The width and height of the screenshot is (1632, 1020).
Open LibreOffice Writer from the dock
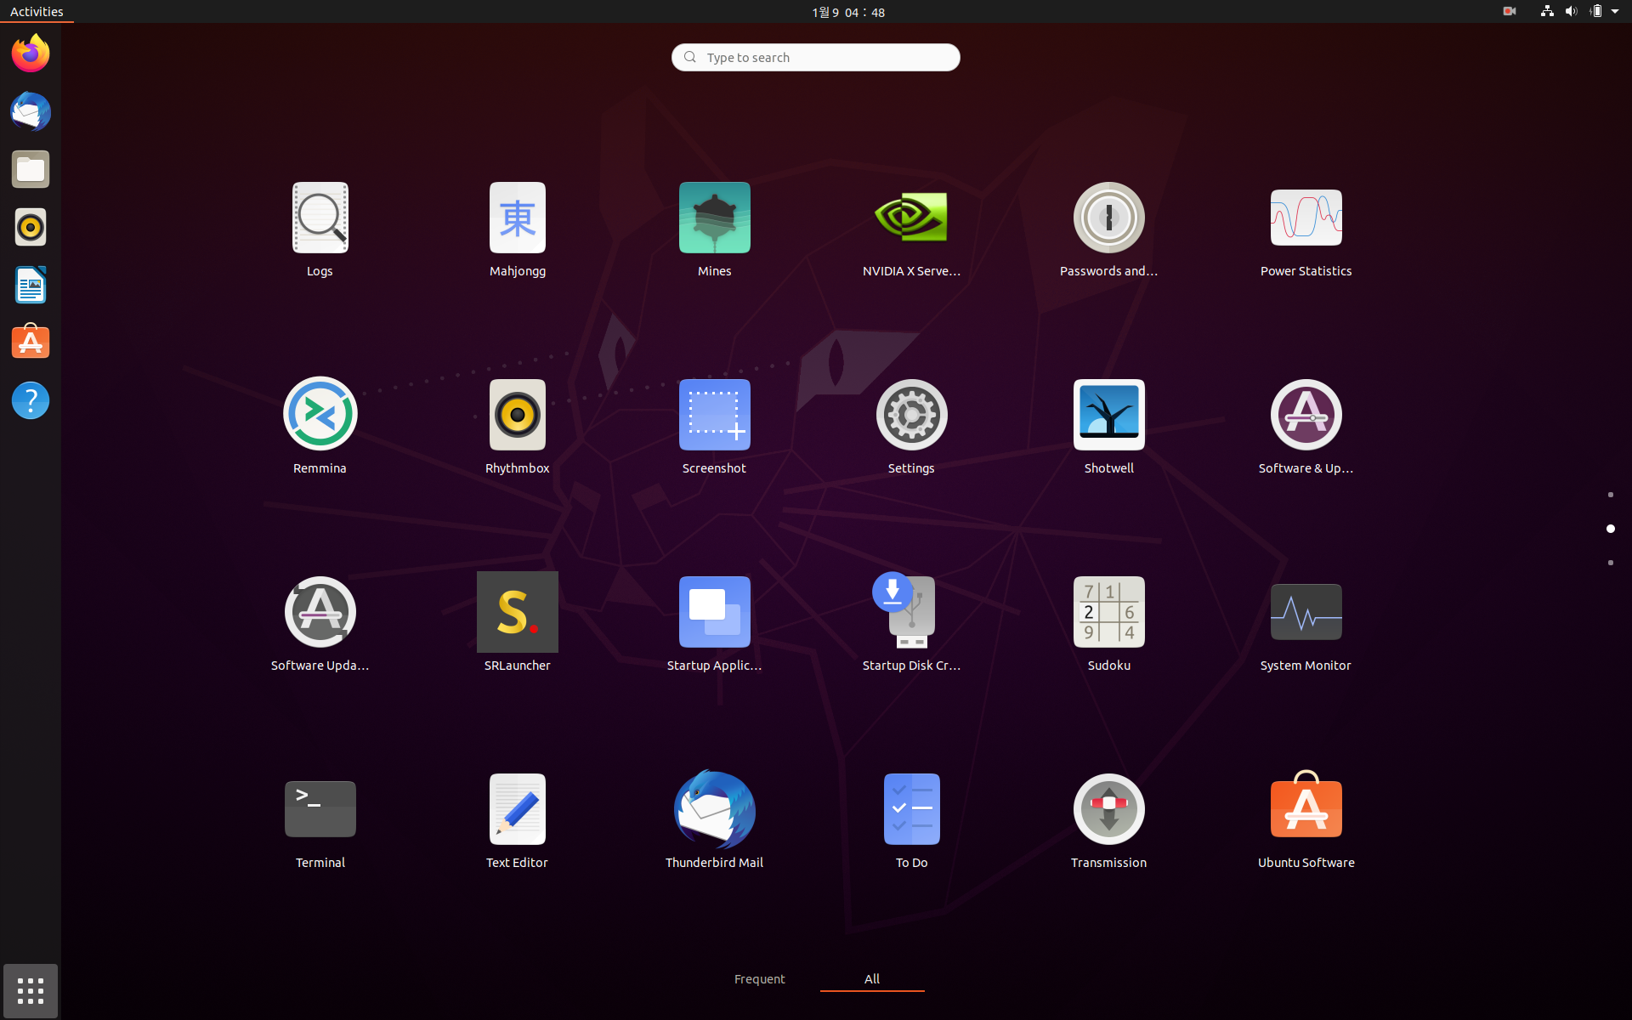coord(31,285)
